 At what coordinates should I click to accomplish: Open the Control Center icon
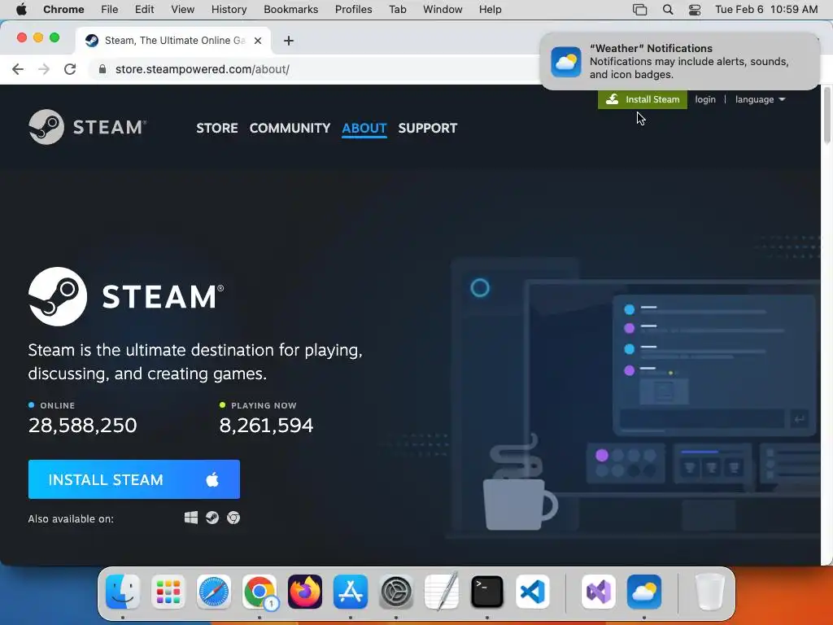click(x=695, y=10)
